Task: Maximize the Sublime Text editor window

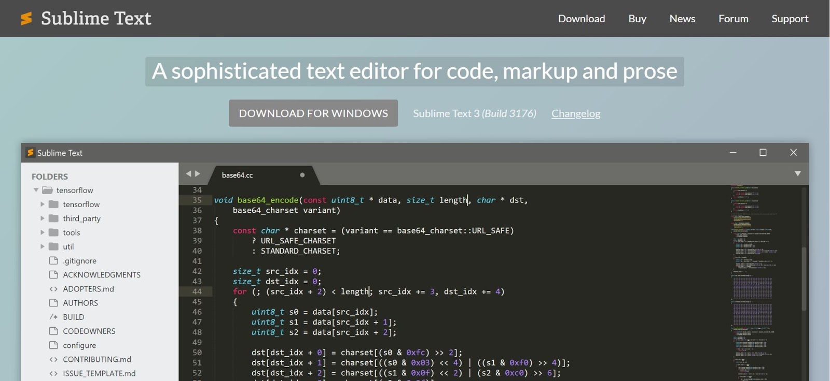Action: 763,153
